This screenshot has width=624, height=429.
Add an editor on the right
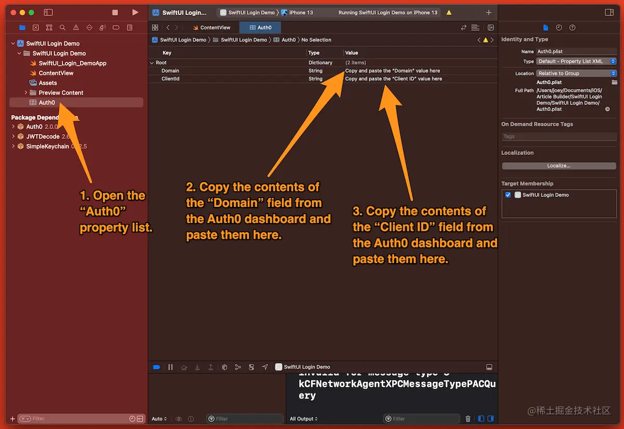[490, 27]
